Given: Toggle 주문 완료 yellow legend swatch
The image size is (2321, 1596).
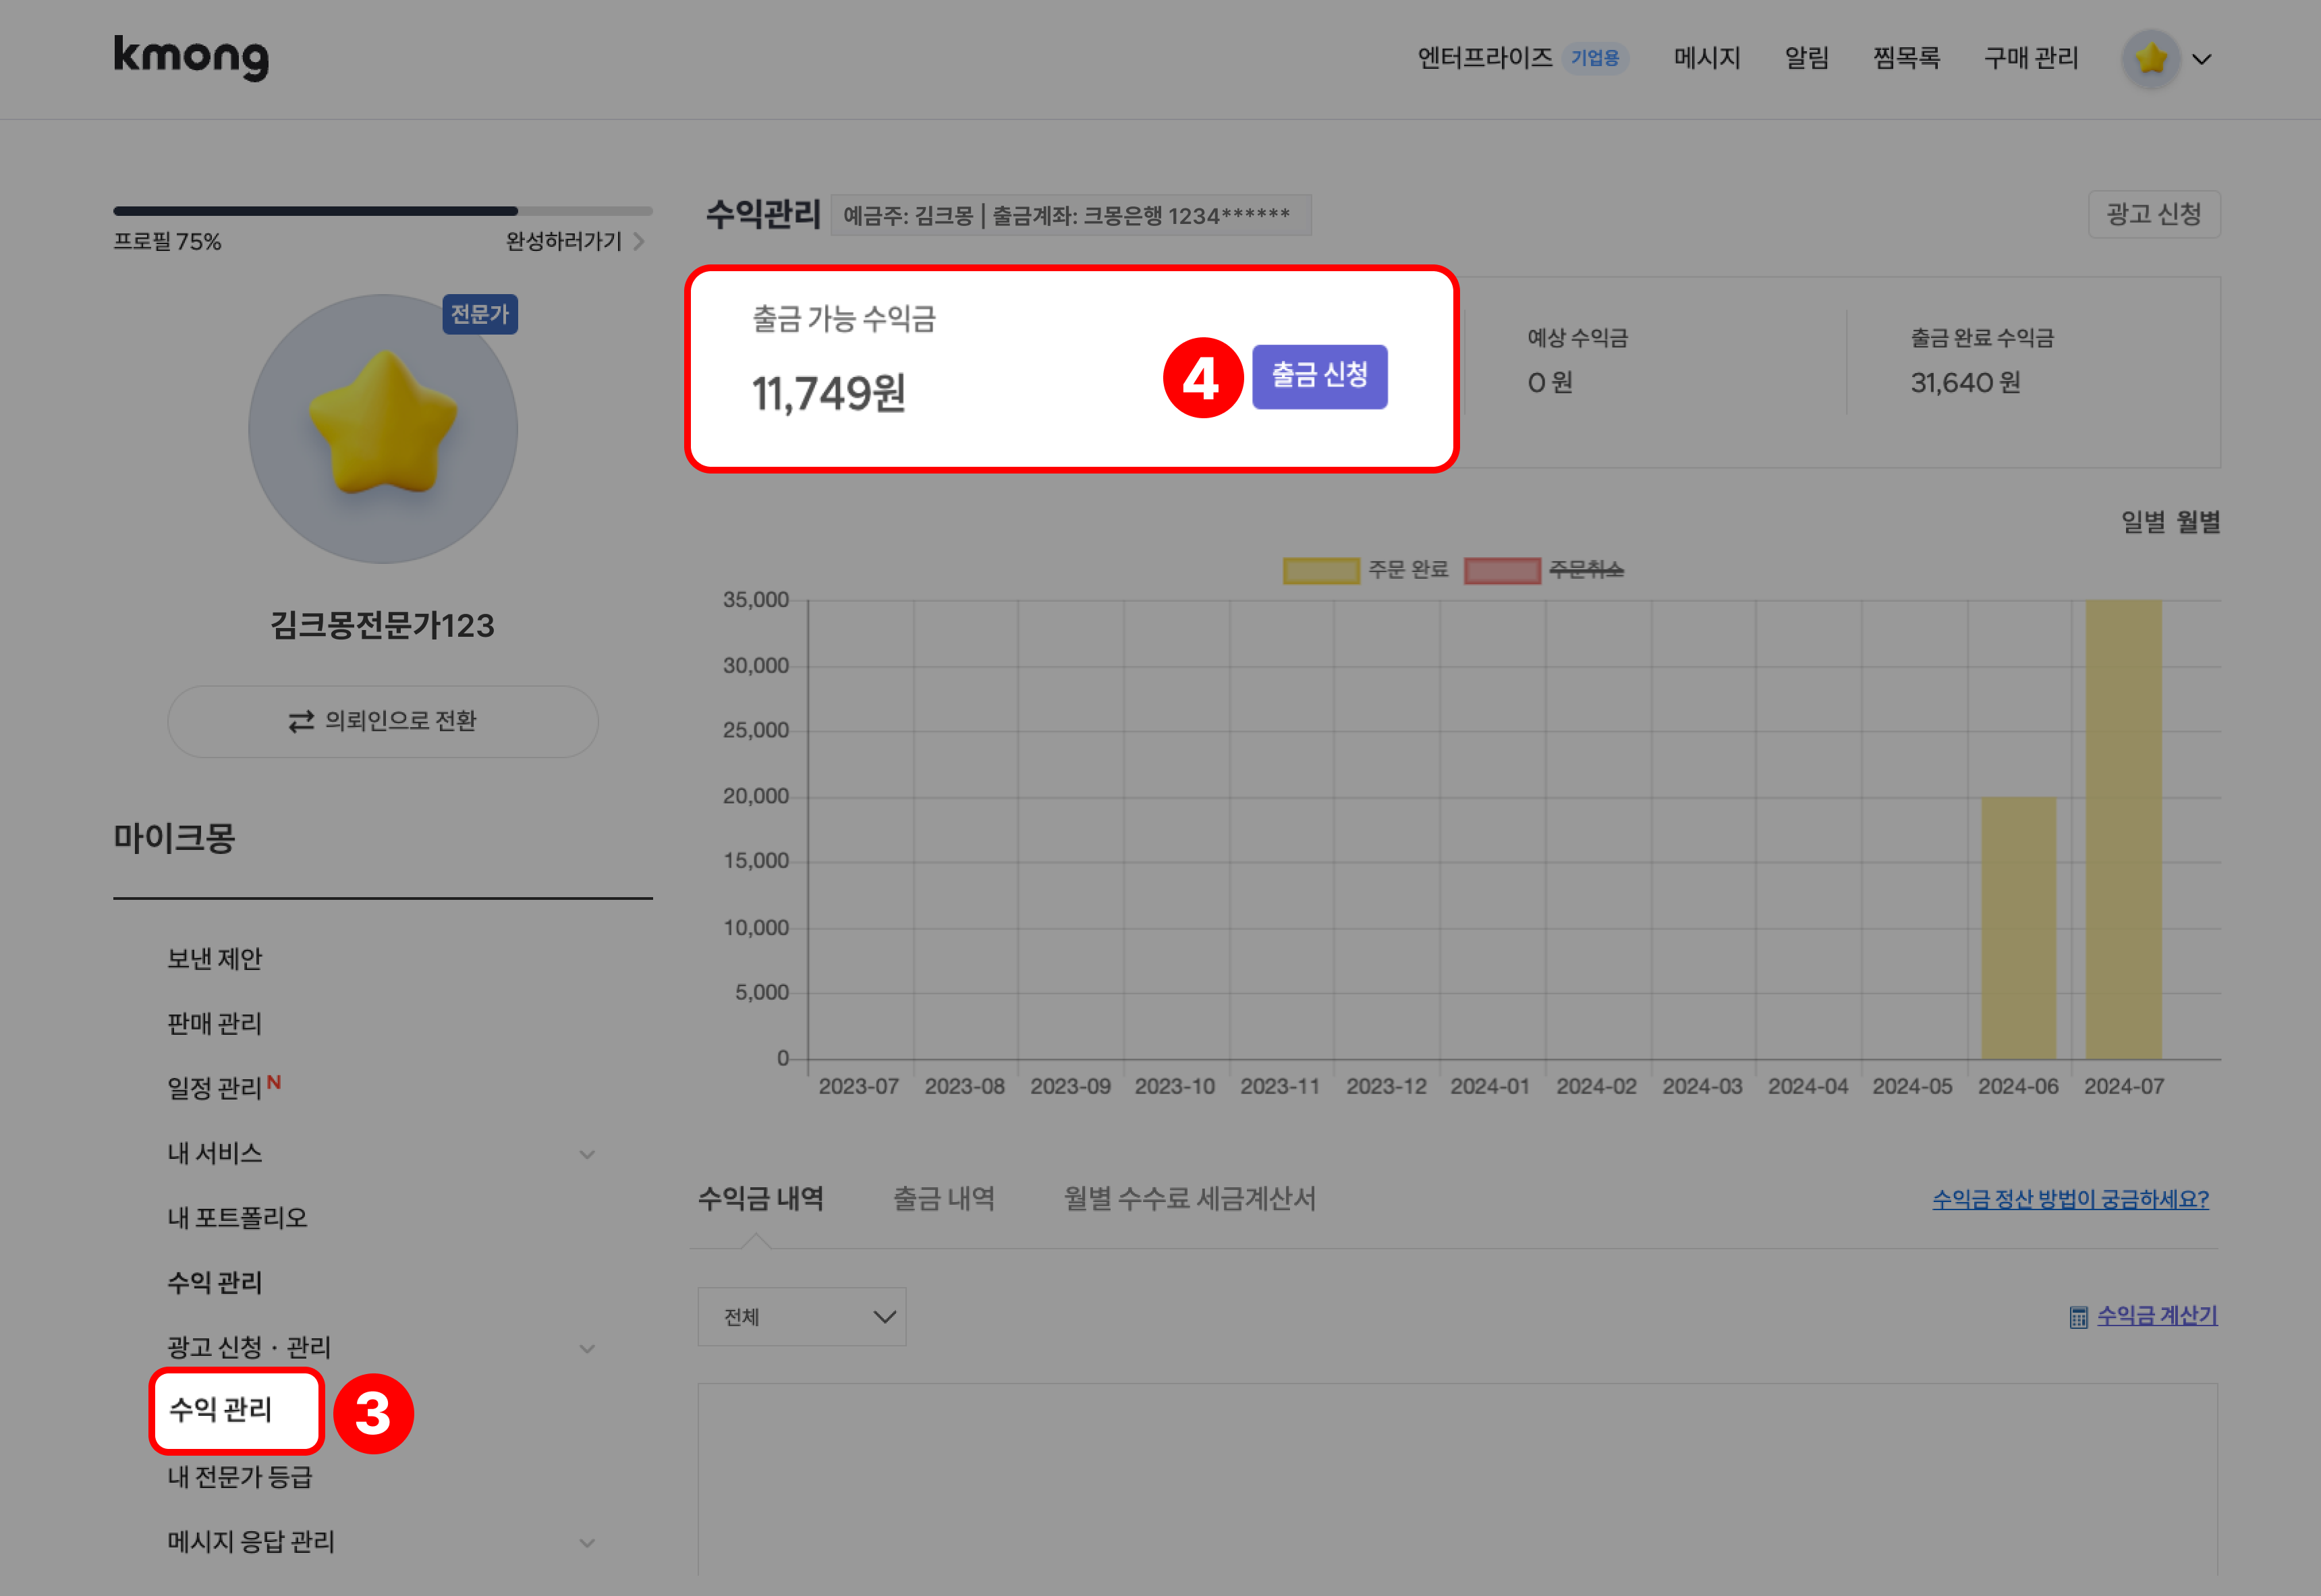Looking at the screenshot, I should pos(1321,570).
